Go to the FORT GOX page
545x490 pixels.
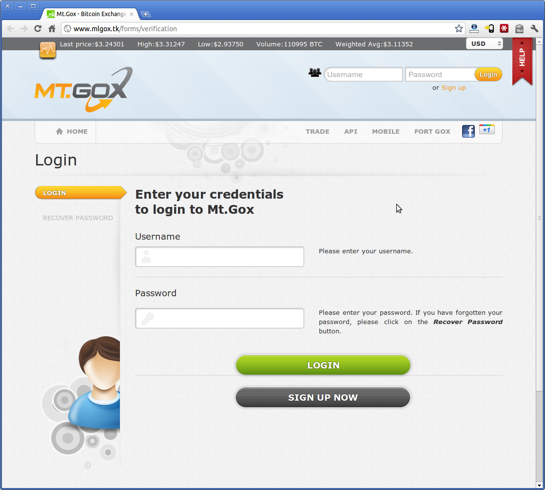click(432, 132)
